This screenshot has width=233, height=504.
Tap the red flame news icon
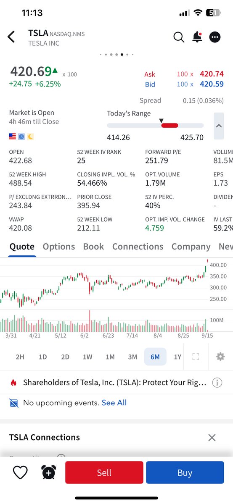[x=13, y=383]
